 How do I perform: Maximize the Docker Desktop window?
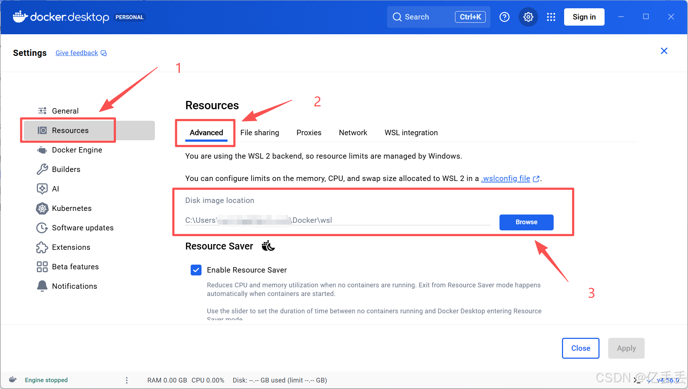pyautogui.click(x=646, y=17)
